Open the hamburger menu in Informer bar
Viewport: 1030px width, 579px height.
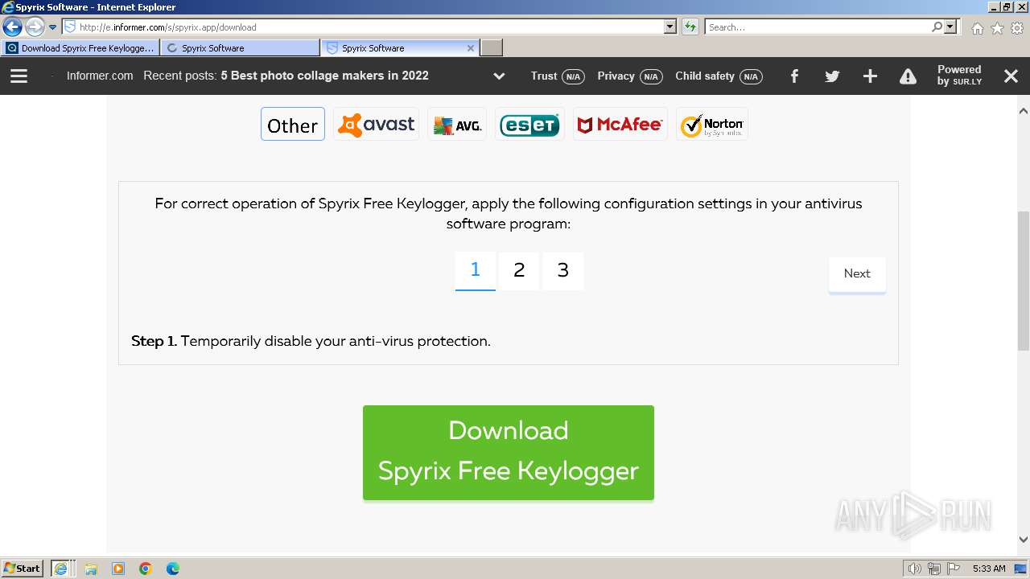click(19, 76)
